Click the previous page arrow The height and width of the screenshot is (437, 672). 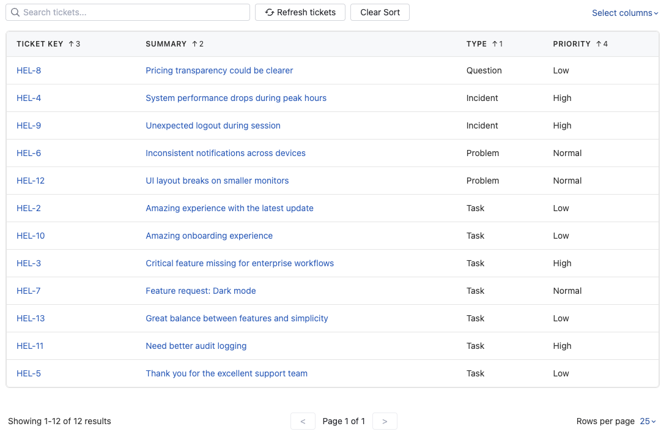pyautogui.click(x=303, y=421)
